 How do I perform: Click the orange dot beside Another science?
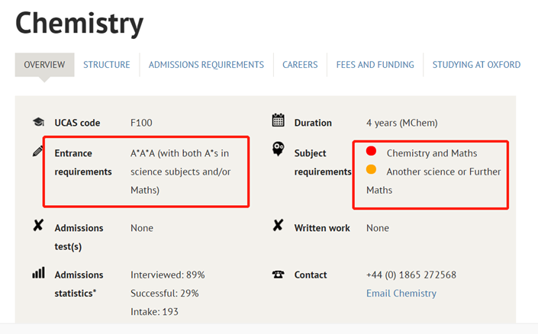point(372,170)
